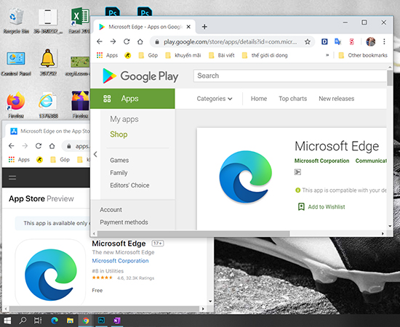Select Games in the sidebar
Viewport: 400px width, 327px height.
tap(119, 161)
